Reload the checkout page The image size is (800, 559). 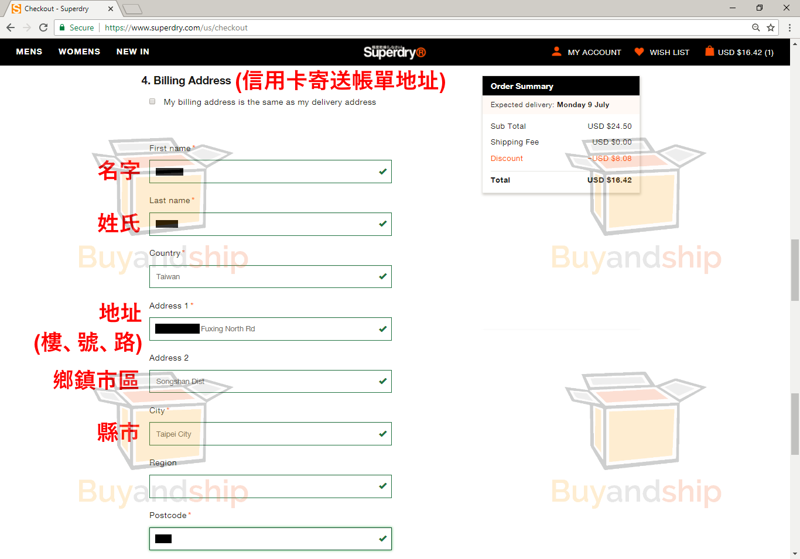point(43,28)
